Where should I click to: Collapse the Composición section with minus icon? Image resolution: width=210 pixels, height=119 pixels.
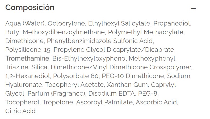point(194,8)
